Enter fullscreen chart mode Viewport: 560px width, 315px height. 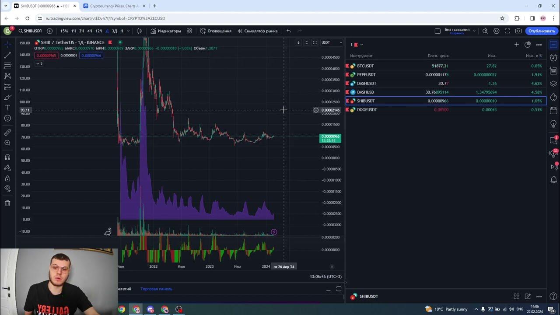coord(507,31)
